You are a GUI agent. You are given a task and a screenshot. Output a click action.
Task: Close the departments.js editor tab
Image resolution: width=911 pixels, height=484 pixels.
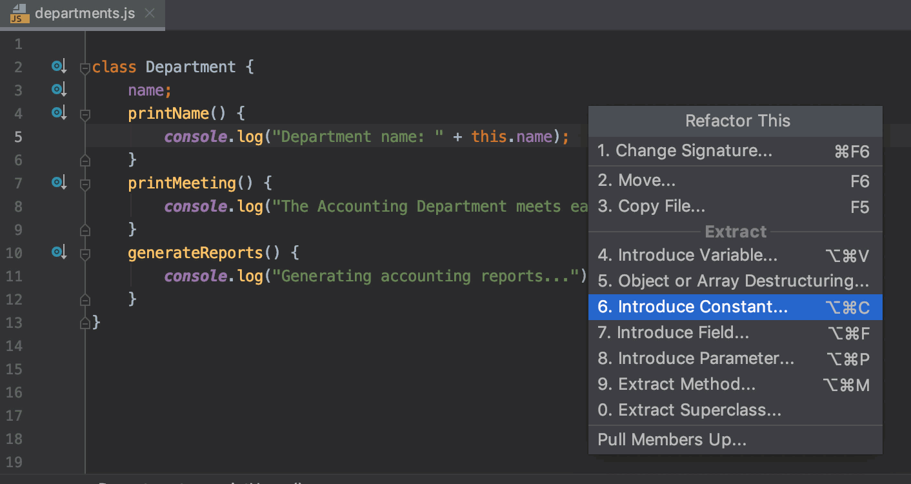click(150, 12)
